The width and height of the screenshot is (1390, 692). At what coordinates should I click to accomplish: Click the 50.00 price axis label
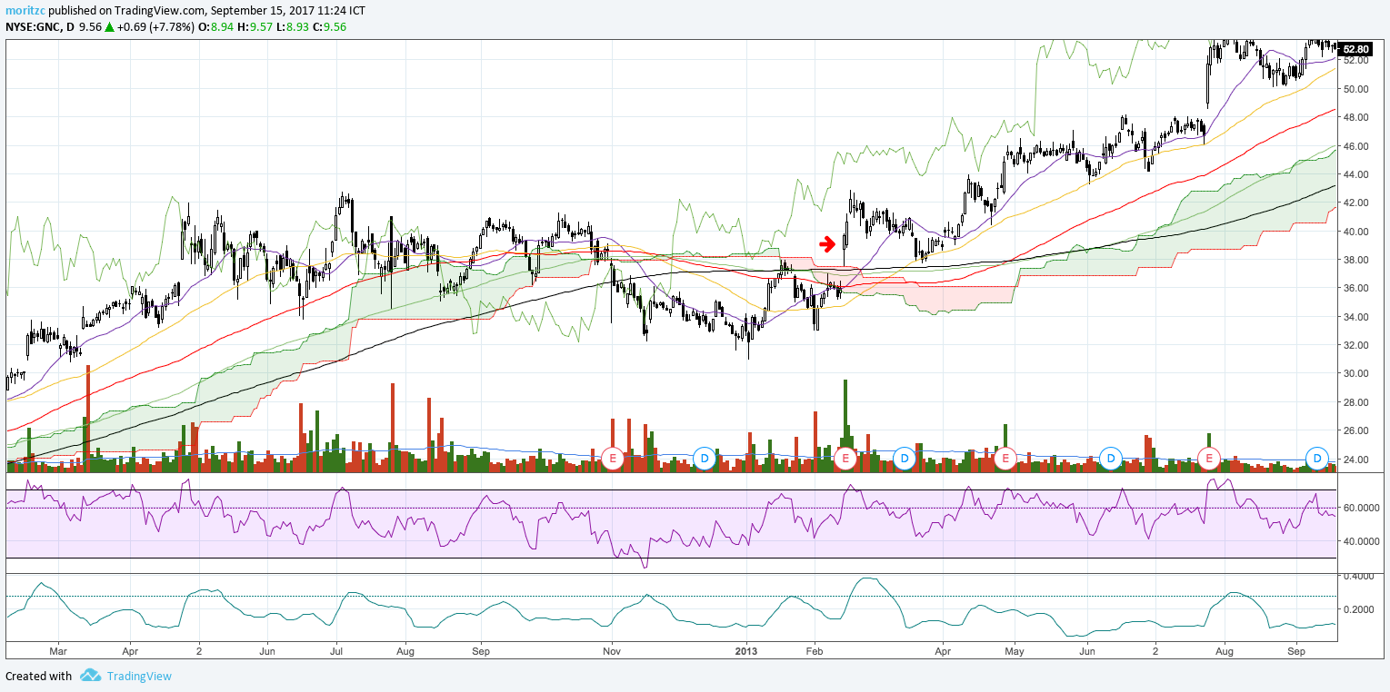point(1355,89)
